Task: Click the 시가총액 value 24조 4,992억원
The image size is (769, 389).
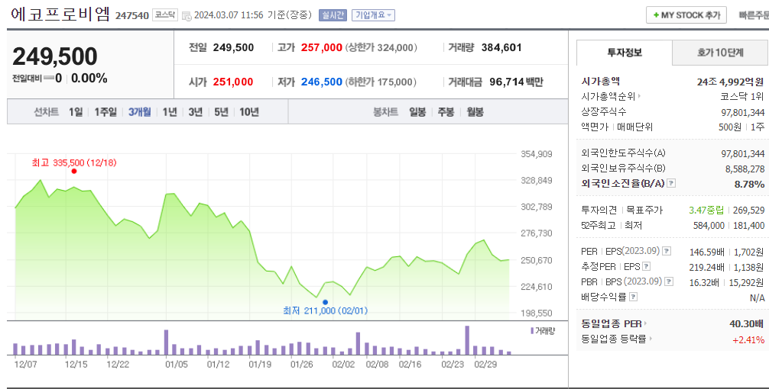Action: click(731, 82)
